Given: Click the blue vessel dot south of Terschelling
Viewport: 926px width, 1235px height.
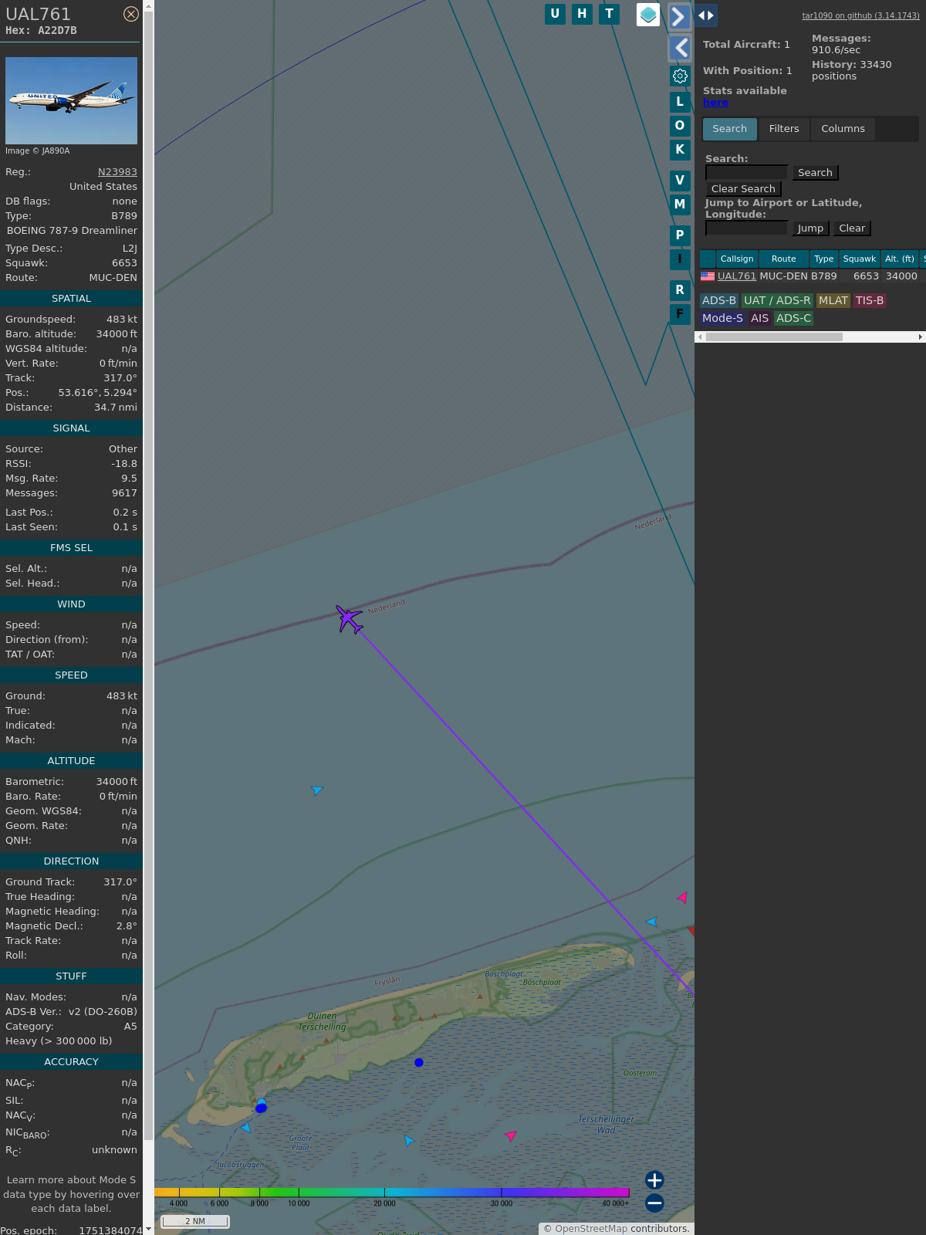Looking at the screenshot, I should [419, 1063].
